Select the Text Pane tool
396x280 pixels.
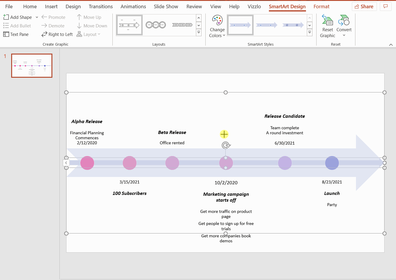point(16,34)
